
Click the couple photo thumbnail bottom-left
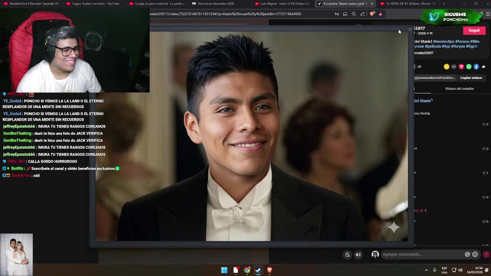[16, 255]
